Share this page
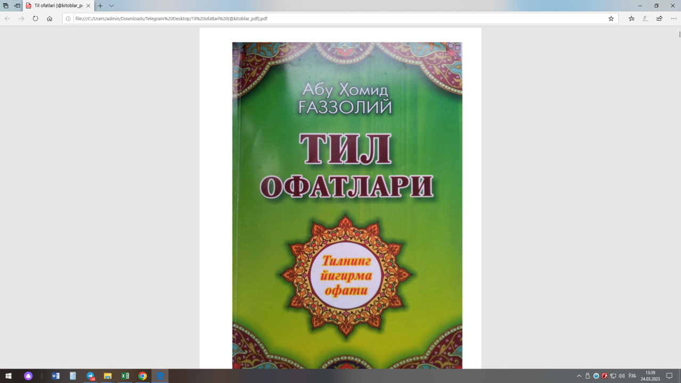681x383 pixels. click(x=659, y=18)
